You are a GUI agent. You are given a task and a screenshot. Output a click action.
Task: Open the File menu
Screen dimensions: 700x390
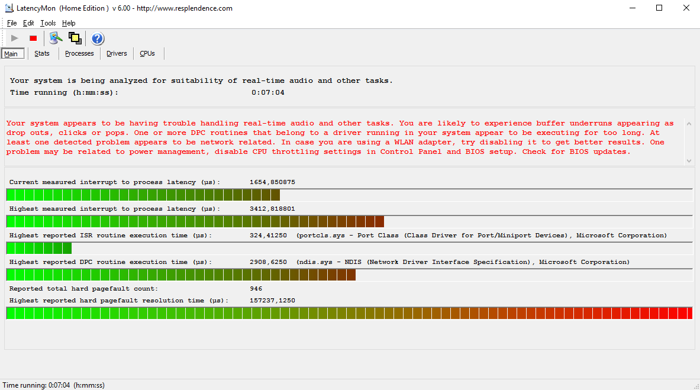tap(12, 23)
